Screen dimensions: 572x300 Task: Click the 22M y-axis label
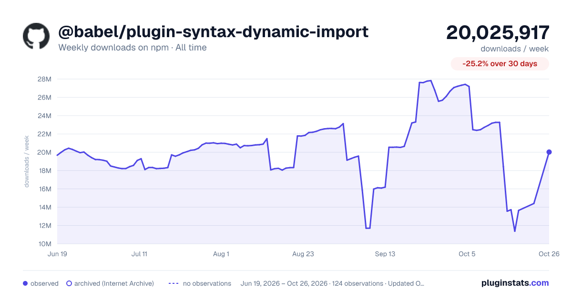click(x=44, y=134)
